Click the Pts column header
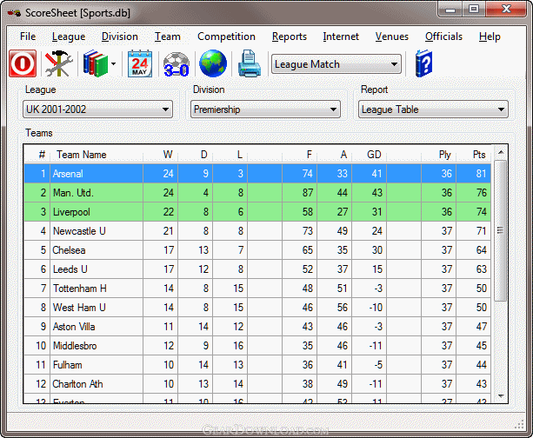This screenshot has height=438, width=533. click(473, 155)
